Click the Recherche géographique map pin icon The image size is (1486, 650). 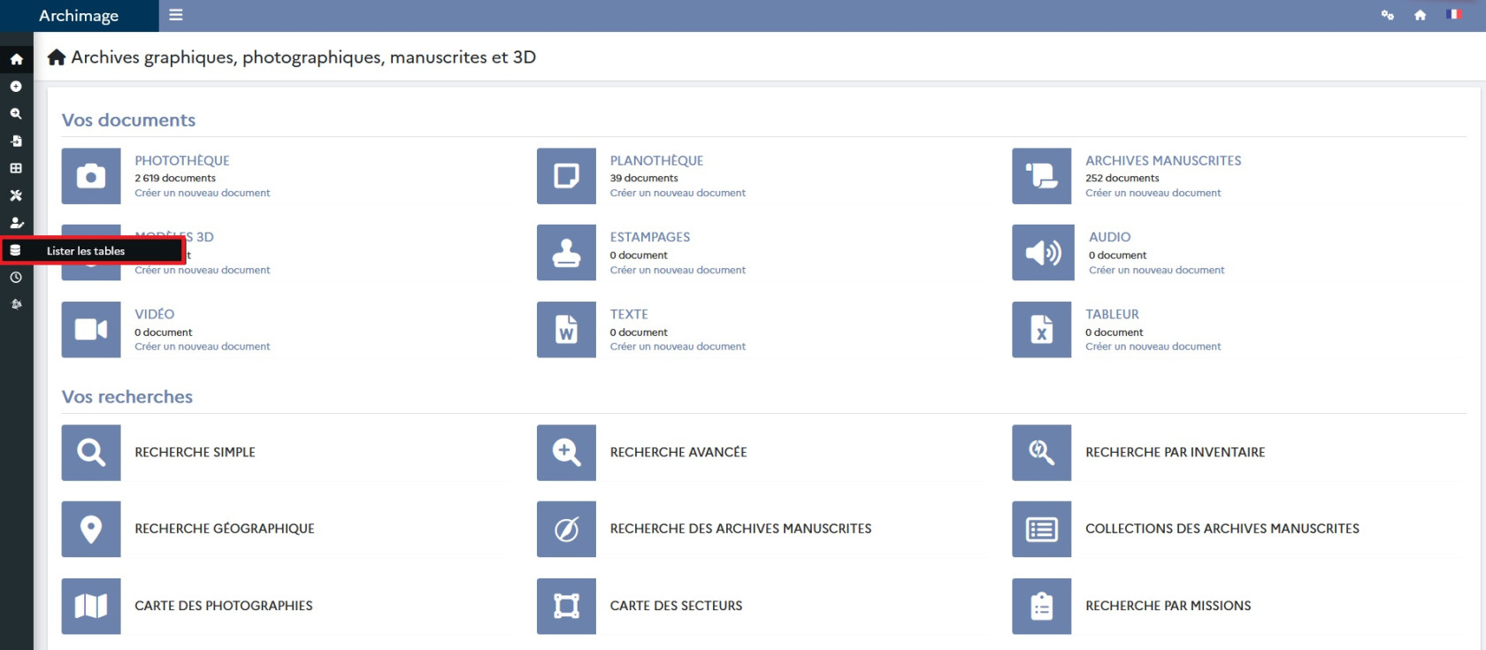tap(91, 530)
